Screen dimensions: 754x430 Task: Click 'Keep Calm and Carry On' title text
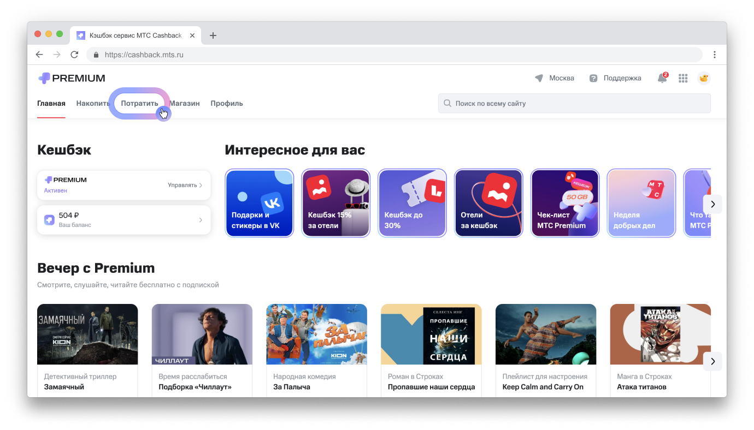(x=543, y=387)
